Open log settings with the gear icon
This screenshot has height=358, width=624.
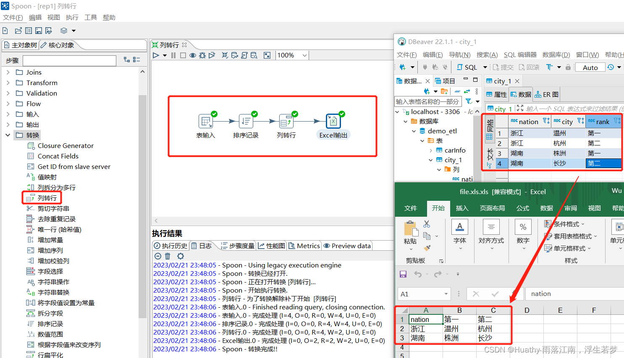[181, 256]
